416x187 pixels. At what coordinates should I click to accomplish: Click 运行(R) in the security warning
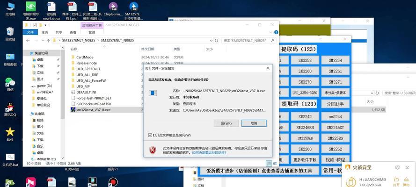(x=226, y=123)
